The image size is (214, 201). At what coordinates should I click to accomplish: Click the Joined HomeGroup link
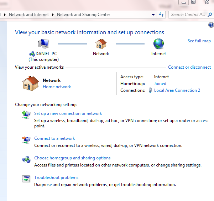[x=160, y=84]
